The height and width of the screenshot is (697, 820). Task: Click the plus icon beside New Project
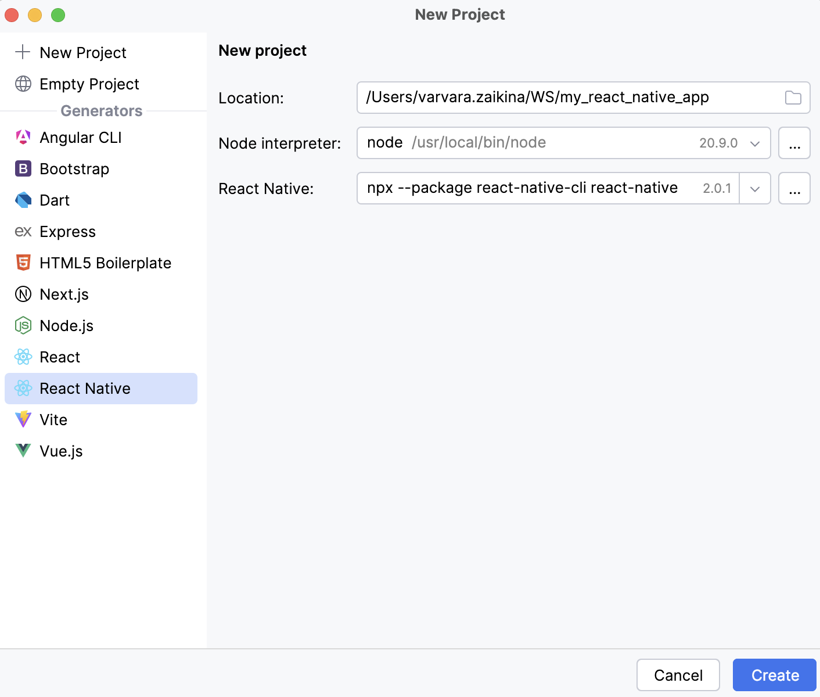(x=23, y=52)
